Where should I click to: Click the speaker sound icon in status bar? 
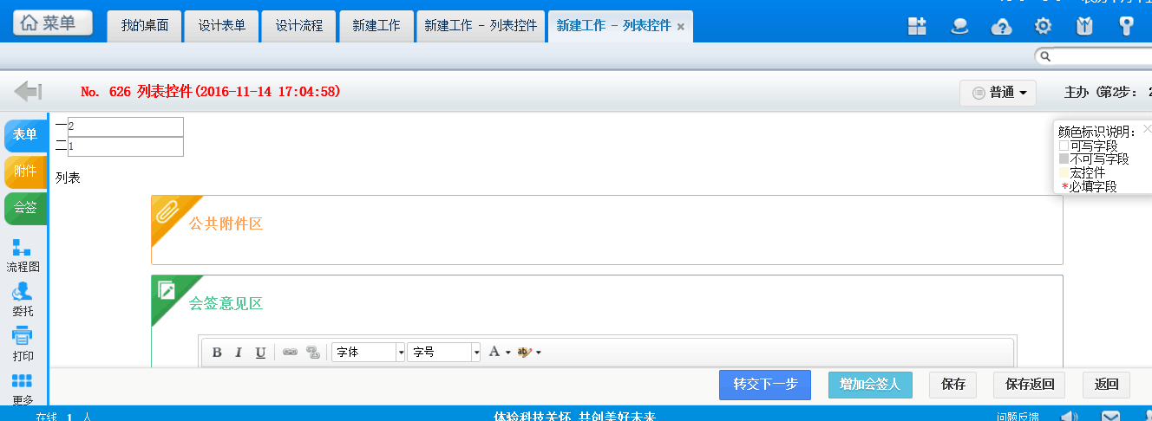pos(1070,417)
